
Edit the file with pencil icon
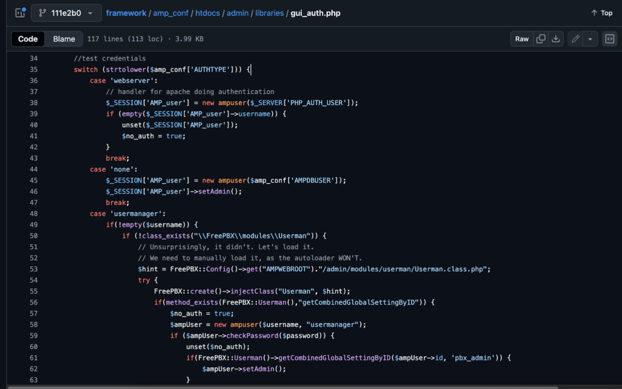pos(575,39)
